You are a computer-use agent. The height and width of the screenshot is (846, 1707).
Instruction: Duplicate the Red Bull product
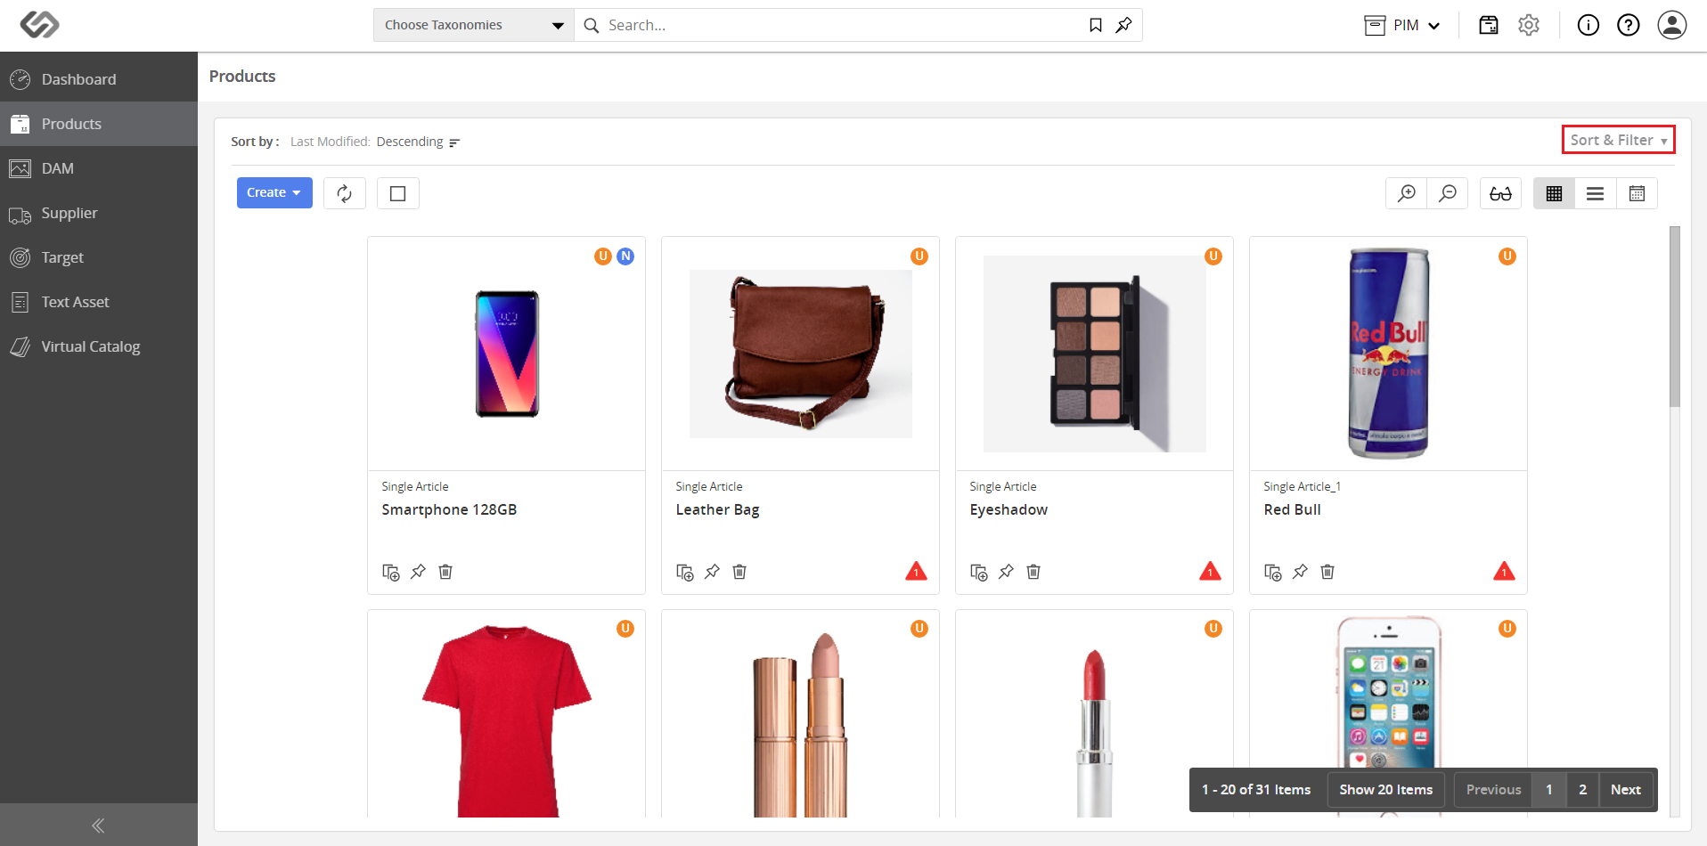[x=1272, y=572]
